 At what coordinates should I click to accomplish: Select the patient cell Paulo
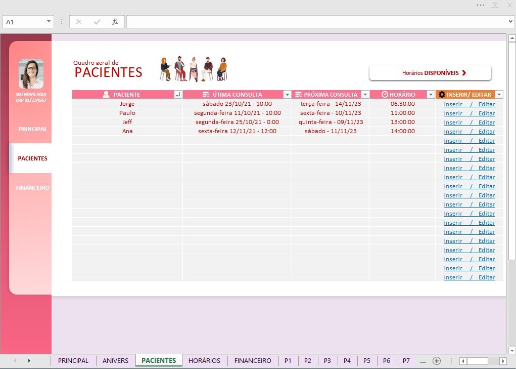[x=127, y=113]
